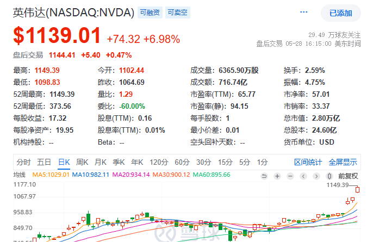Move chart right with next arrow

click(316, 176)
